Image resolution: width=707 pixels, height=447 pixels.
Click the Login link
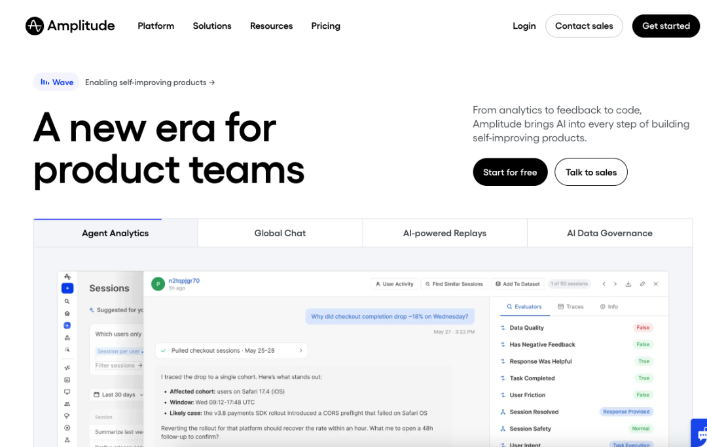point(524,26)
